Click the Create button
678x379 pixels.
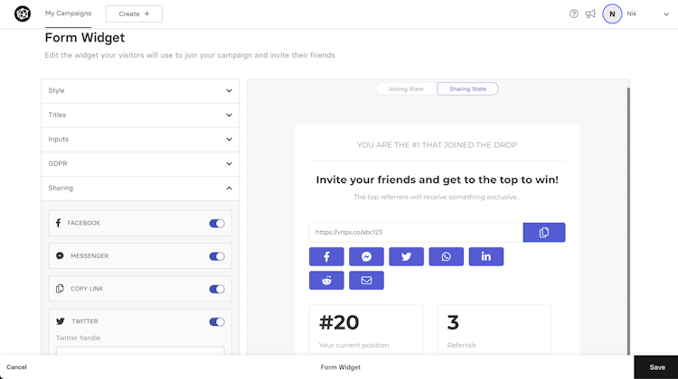[x=134, y=14]
